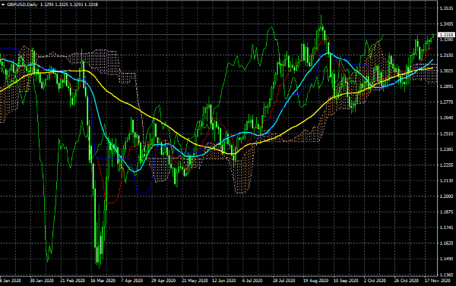Select the 6 Jul 2020 date marker
This screenshot has height=286, width=456.
(252, 281)
